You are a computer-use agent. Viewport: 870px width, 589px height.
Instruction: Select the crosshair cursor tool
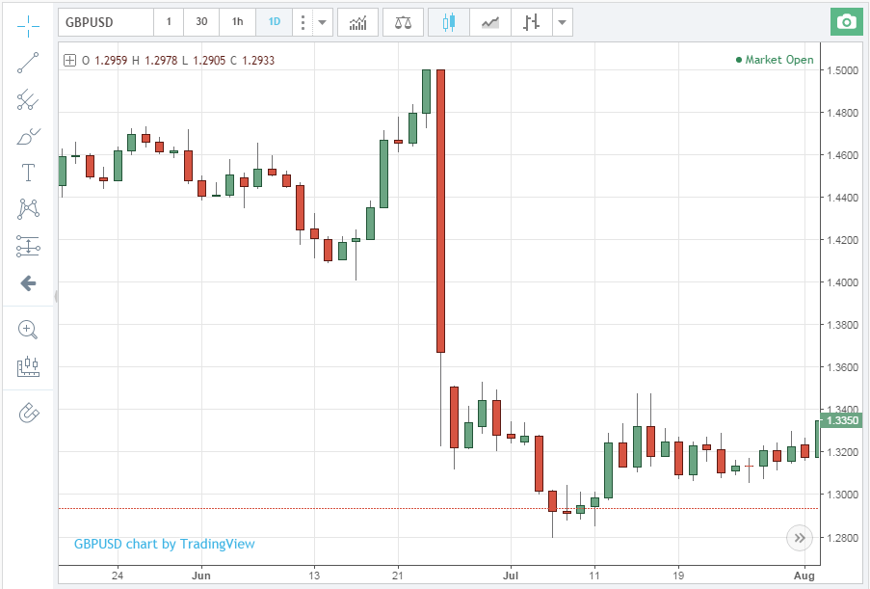[28, 26]
